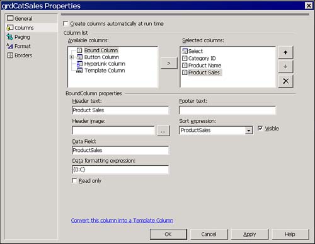Click the Button Column icon

[79, 57]
